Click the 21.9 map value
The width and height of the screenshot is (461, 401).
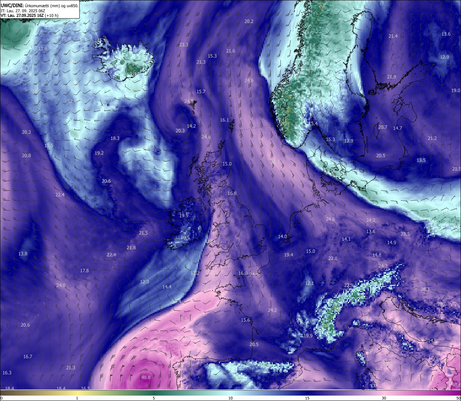pyautogui.click(x=391, y=77)
